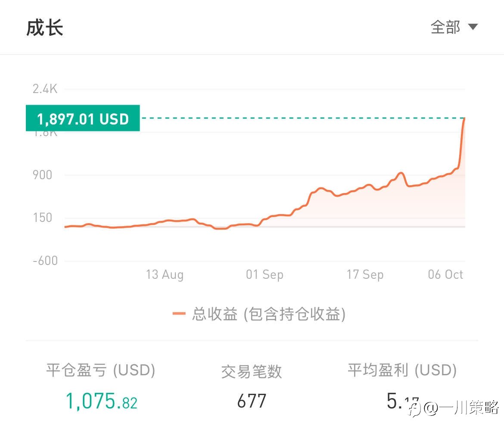504x433 pixels.
Task: Click the 平均盈利 (USD) label
Action: tap(402, 370)
